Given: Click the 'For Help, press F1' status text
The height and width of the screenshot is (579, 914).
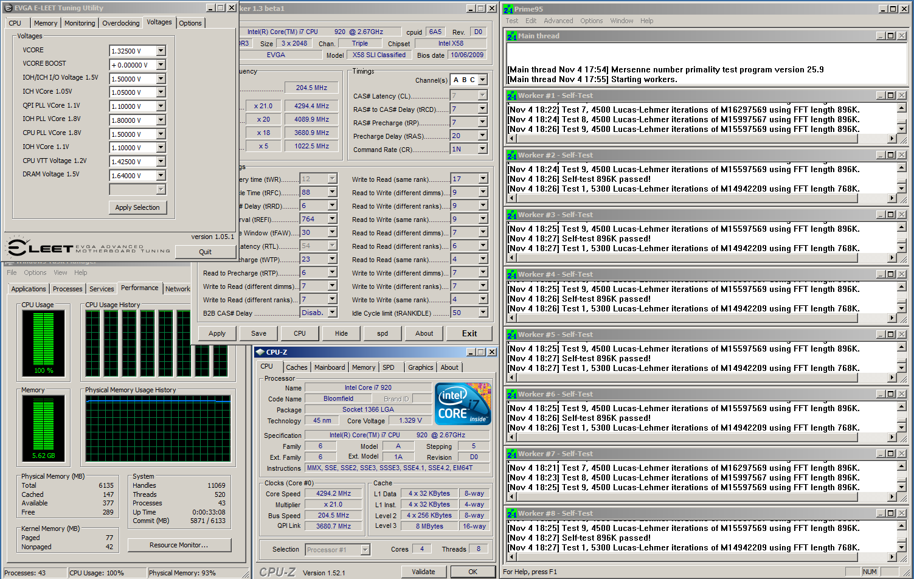Looking at the screenshot, I should [x=530, y=572].
